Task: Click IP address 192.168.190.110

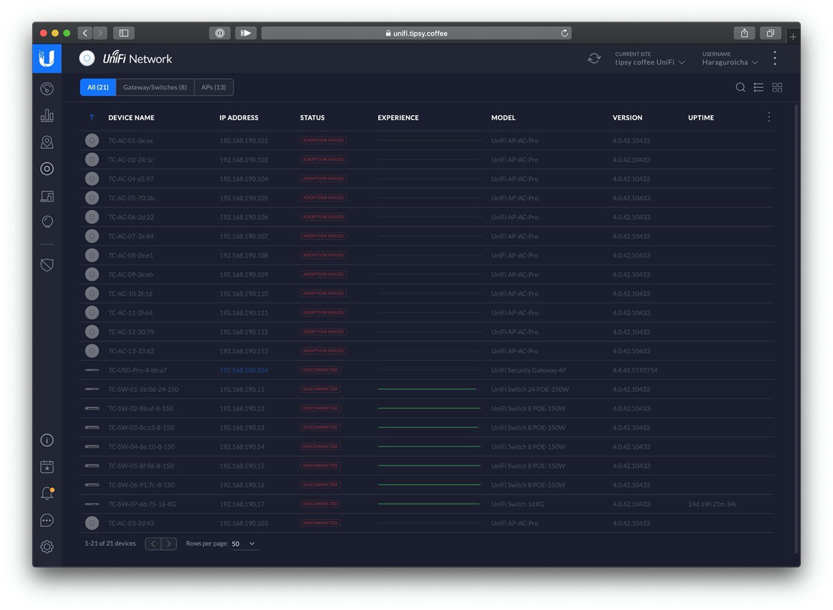Action: click(243, 293)
